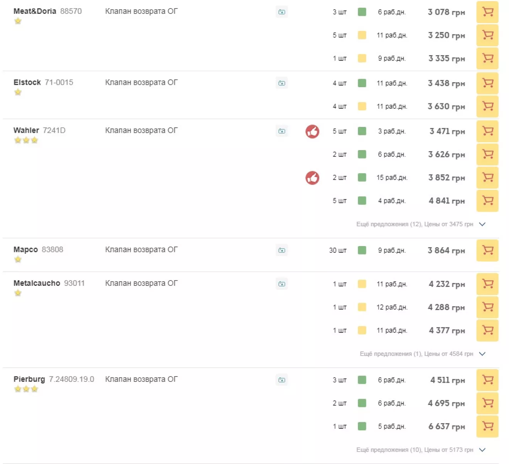The width and height of the screenshot is (509, 464).
Task: Add the 3 250 грн offer to cart
Action: [x=487, y=35]
